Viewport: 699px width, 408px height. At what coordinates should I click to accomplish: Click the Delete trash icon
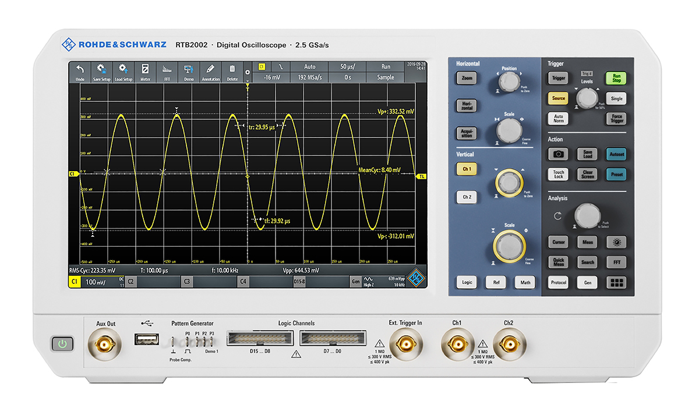coord(232,71)
